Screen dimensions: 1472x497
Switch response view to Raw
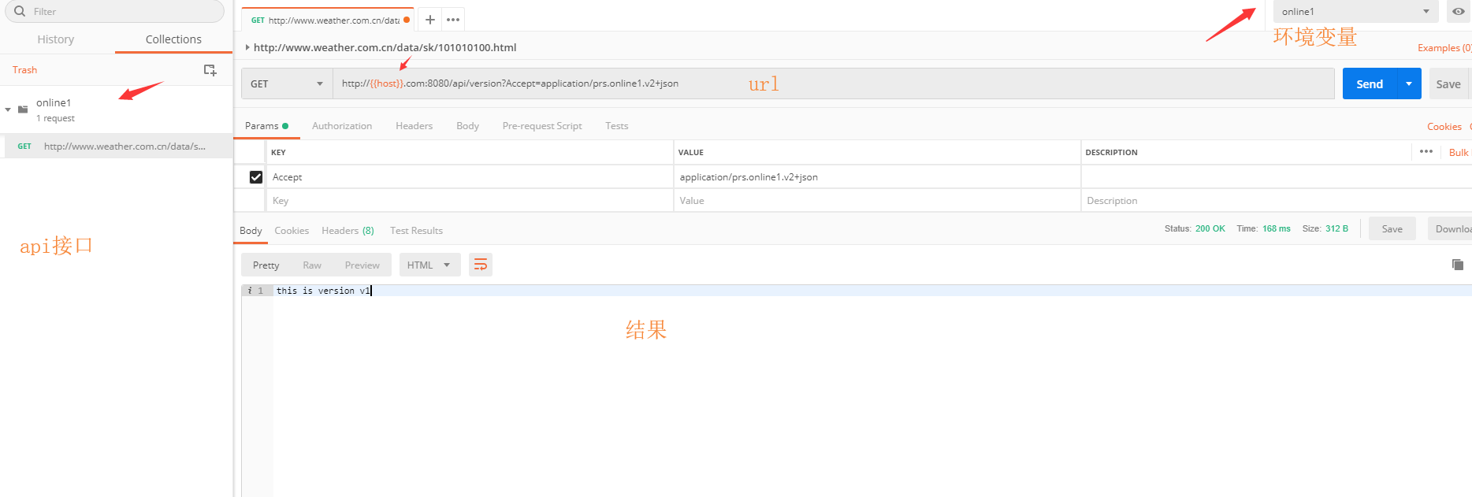pos(312,265)
